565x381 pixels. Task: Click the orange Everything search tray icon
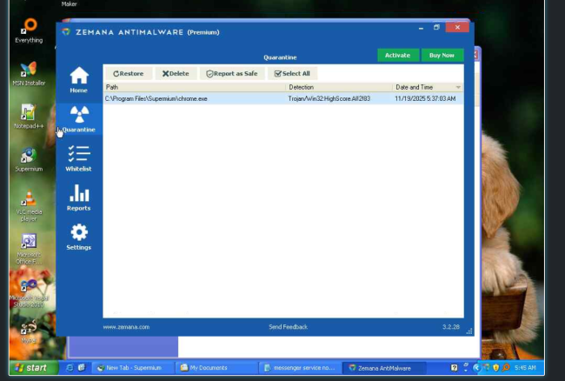pyautogui.click(x=506, y=368)
